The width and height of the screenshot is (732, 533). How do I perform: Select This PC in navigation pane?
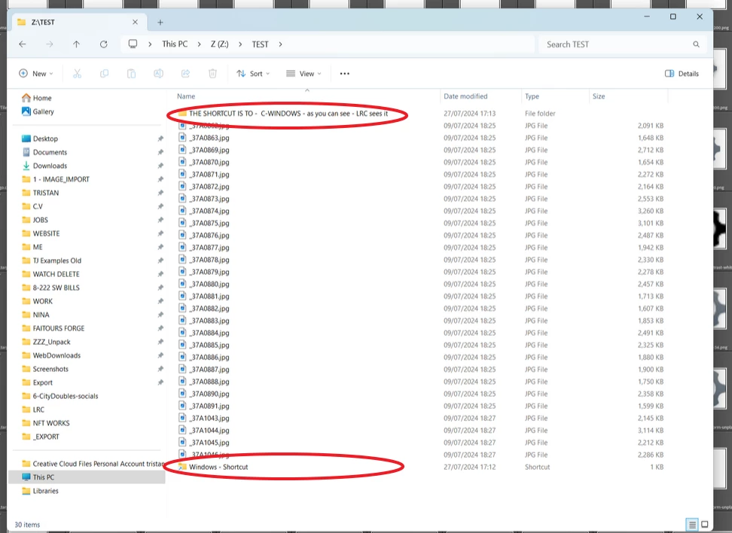[x=87, y=477]
